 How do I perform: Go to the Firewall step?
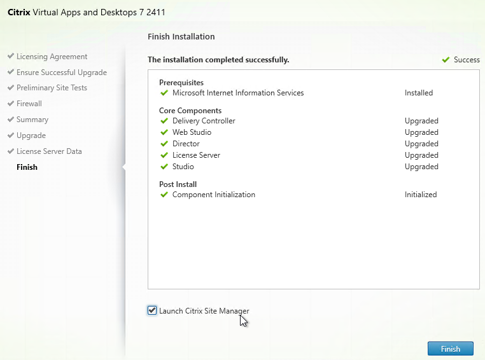tap(29, 104)
